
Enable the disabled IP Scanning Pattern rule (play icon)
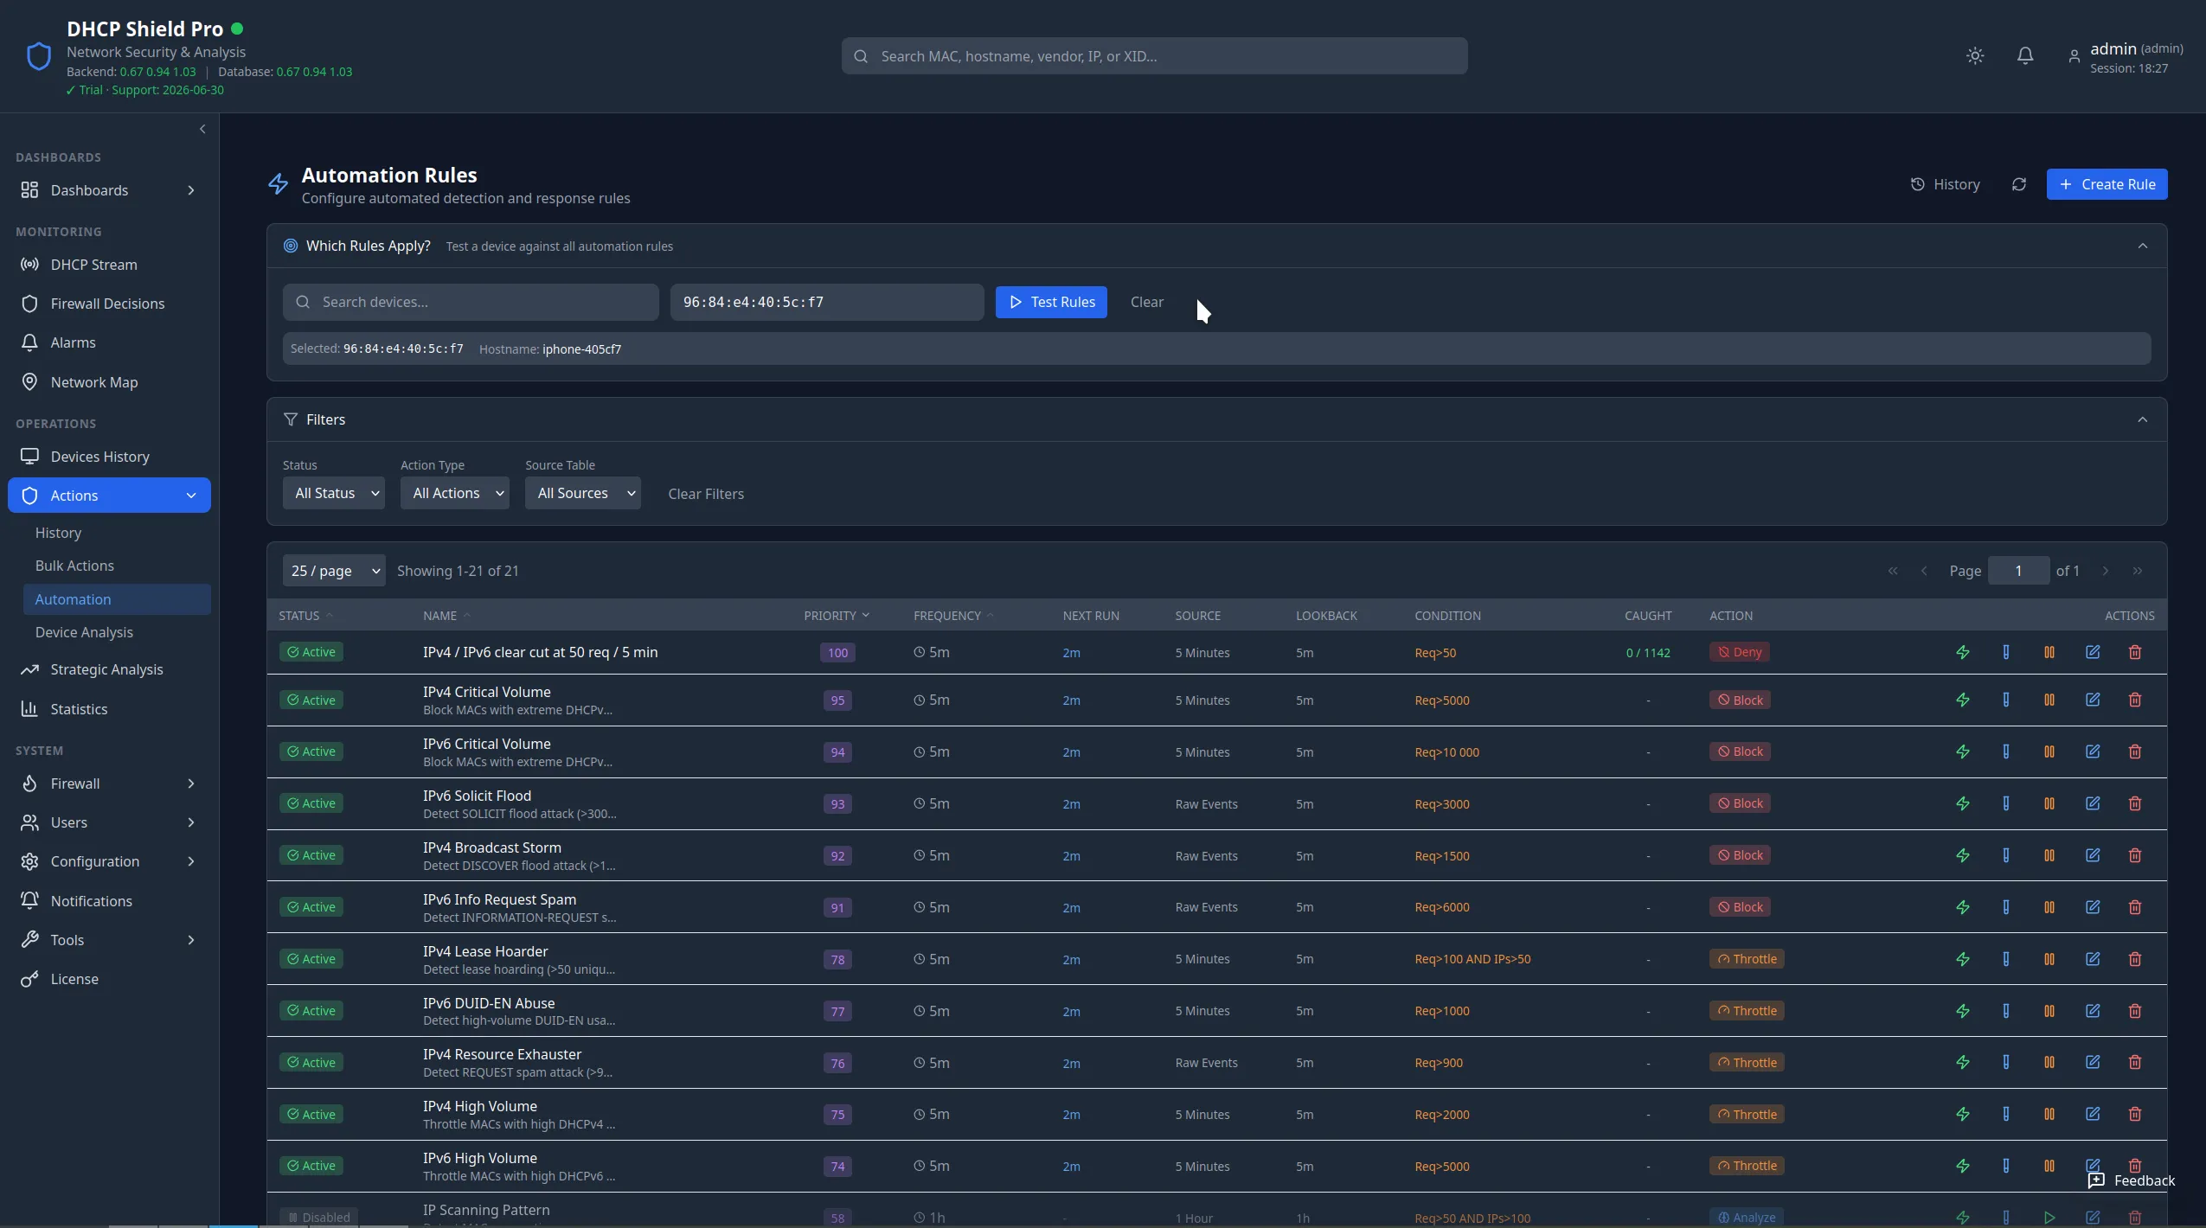tap(2049, 1218)
